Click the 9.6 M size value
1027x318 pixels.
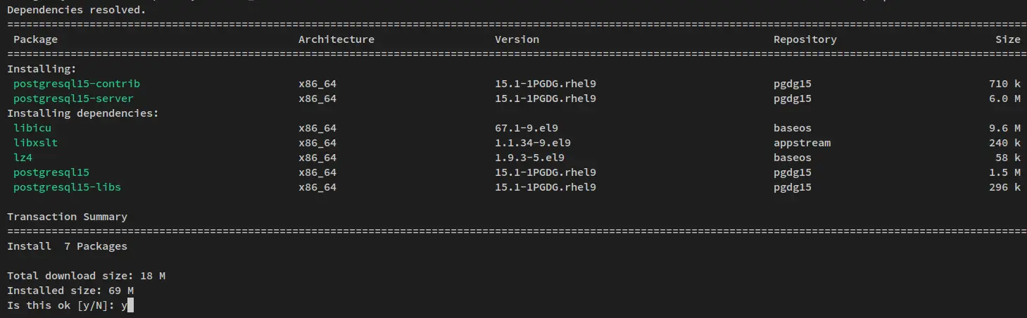pos(1004,128)
